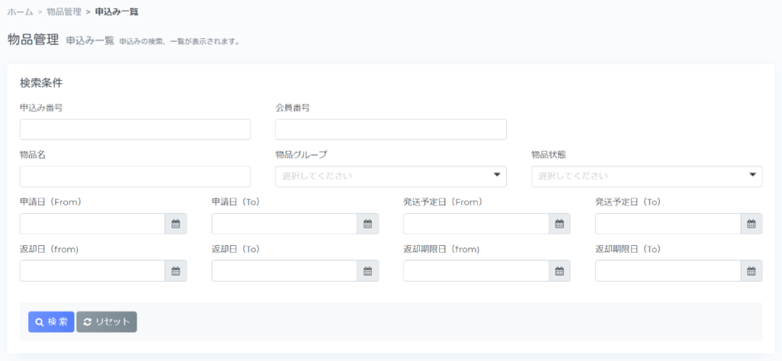Click the リセット reset button
Image resolution: width=782 pixels, height=361 pixels.
click(x=107, y=322)
